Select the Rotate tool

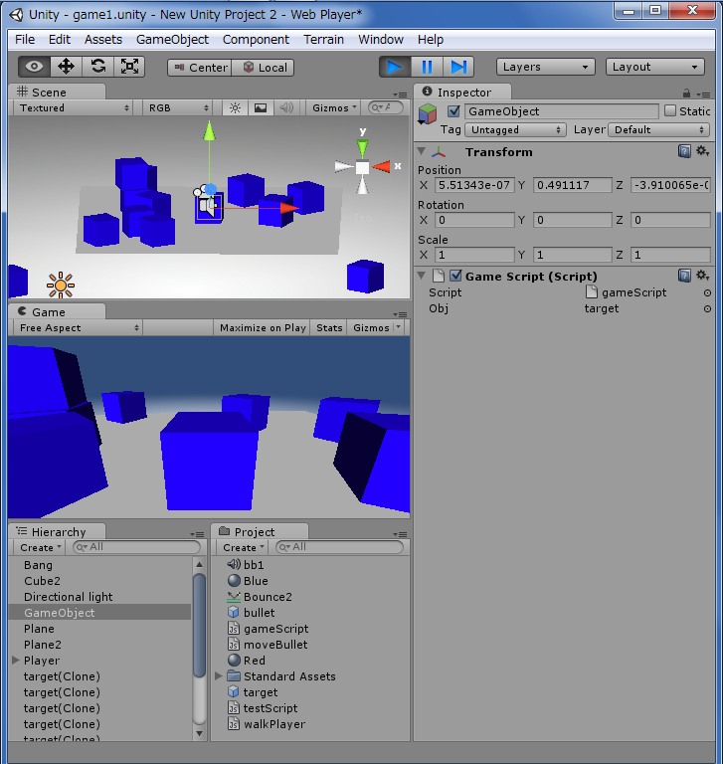coord(98,67)
